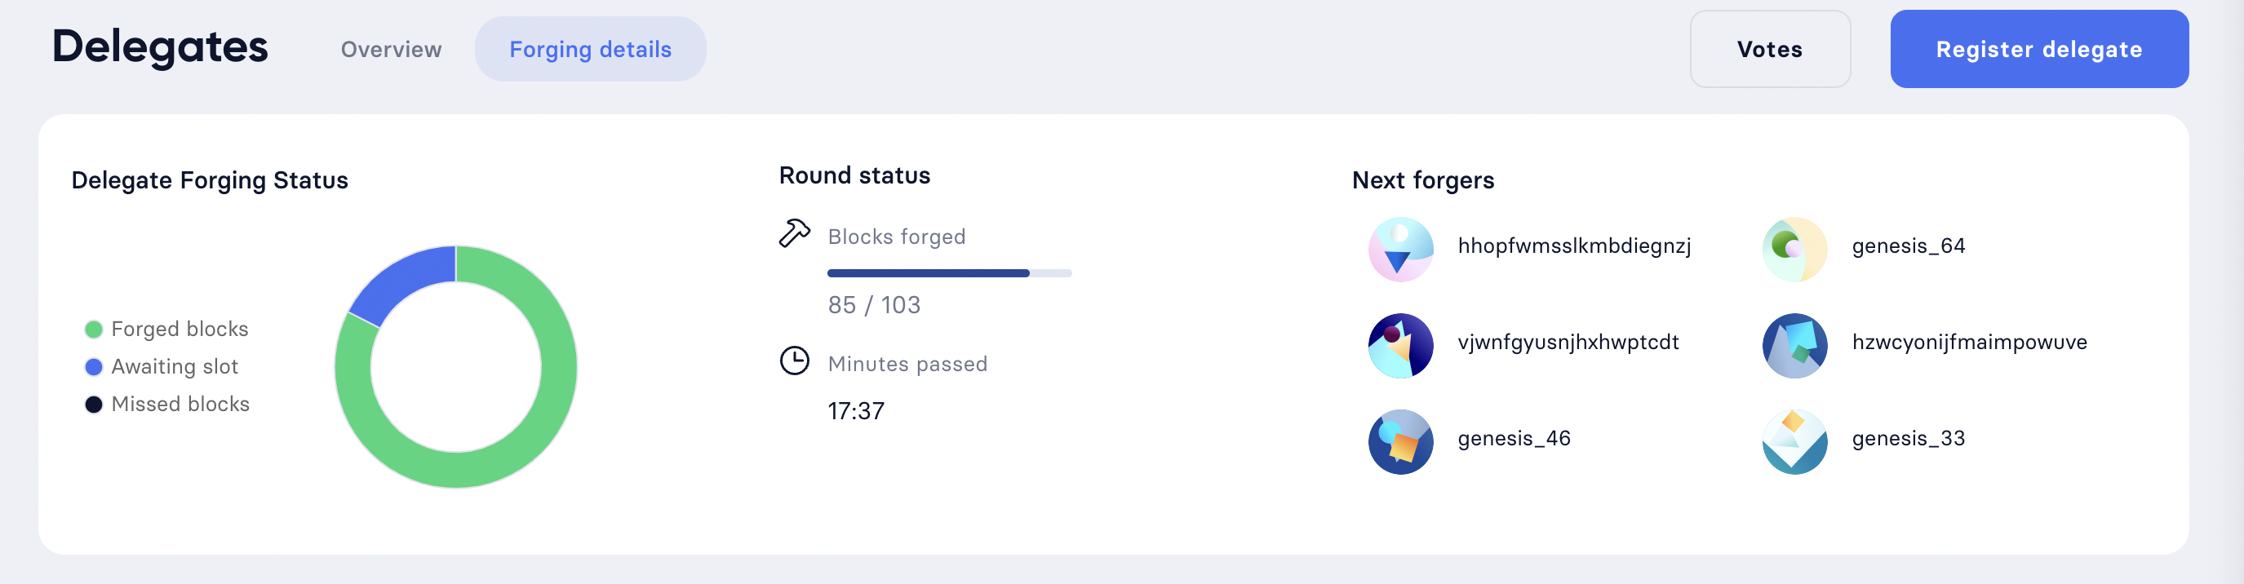The height and width of the screenshot is (584, 2244).
Task: Click the Votes button
Action: pyautogui.click(x=1770, y=49)
